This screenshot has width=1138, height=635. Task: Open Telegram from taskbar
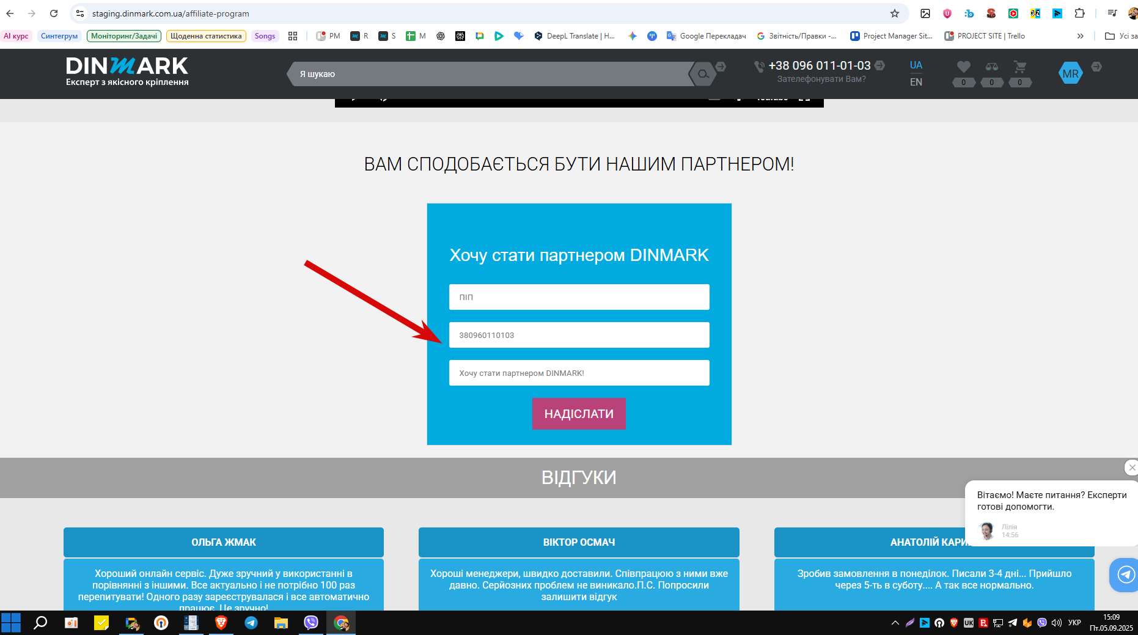(x=251, y=623)
